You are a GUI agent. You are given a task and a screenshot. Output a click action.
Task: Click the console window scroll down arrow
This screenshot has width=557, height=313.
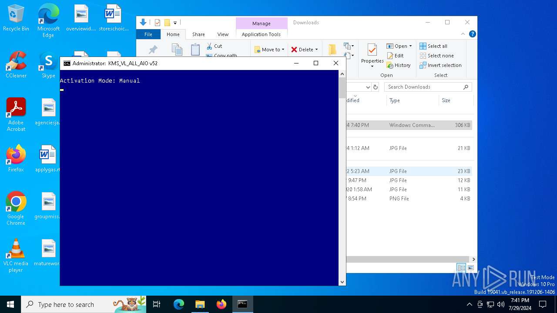342,282
